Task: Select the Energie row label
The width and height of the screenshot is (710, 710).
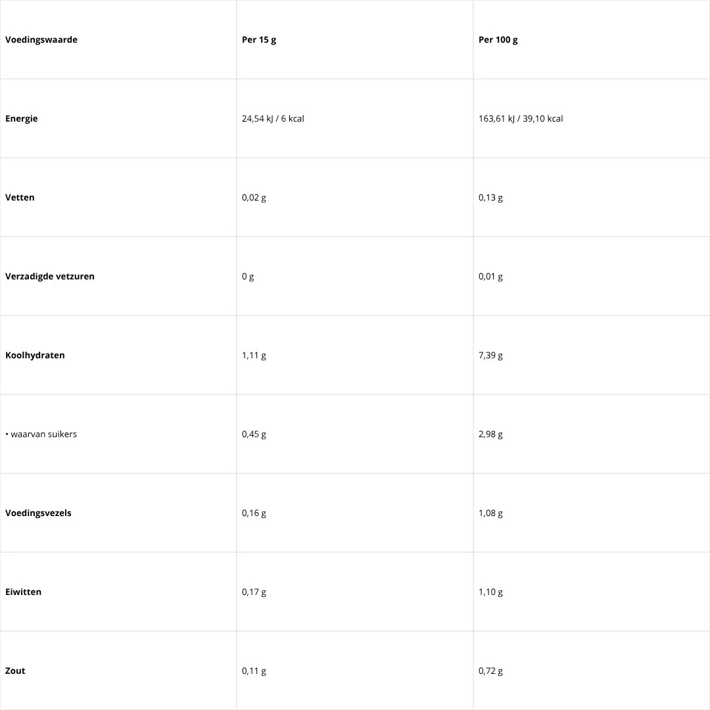Action: tap(22, 118)
